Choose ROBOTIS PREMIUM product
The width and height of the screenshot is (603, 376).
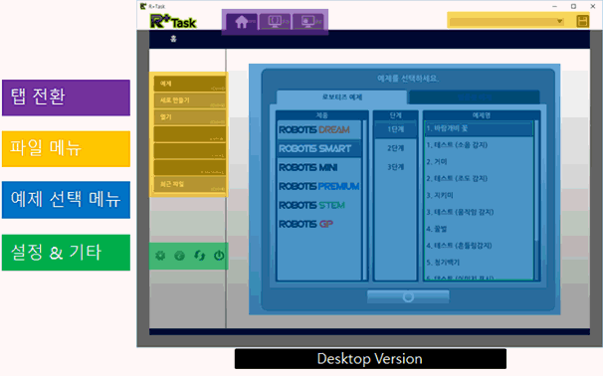[x=319, y=186]
